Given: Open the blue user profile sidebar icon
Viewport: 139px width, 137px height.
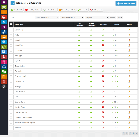Looking at the screenshot, I should click(4, 22).
